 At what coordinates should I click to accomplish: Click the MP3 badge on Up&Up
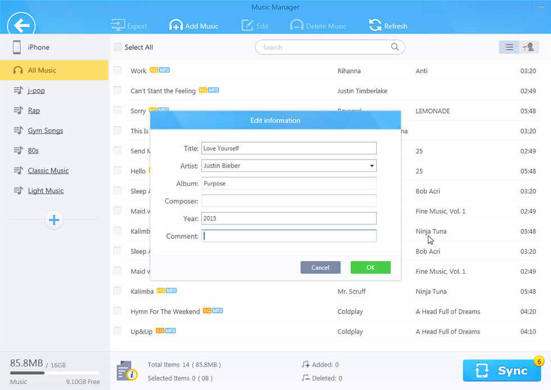170,330
